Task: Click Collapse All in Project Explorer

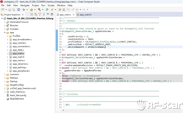Action: [32, 14]
